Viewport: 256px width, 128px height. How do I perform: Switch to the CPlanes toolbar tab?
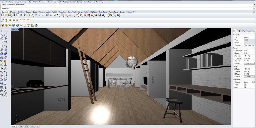(x=13, y=12)
